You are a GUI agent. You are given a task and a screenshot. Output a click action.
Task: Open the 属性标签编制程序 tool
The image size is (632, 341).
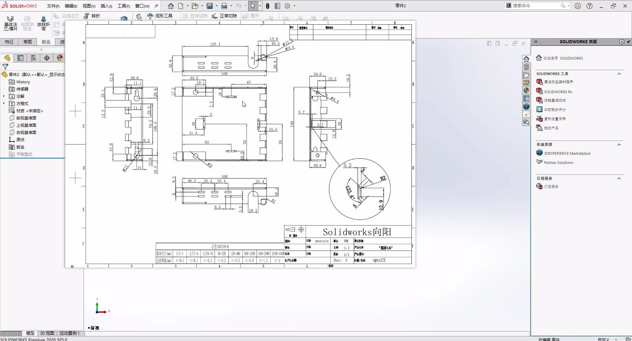click(560, 82)
